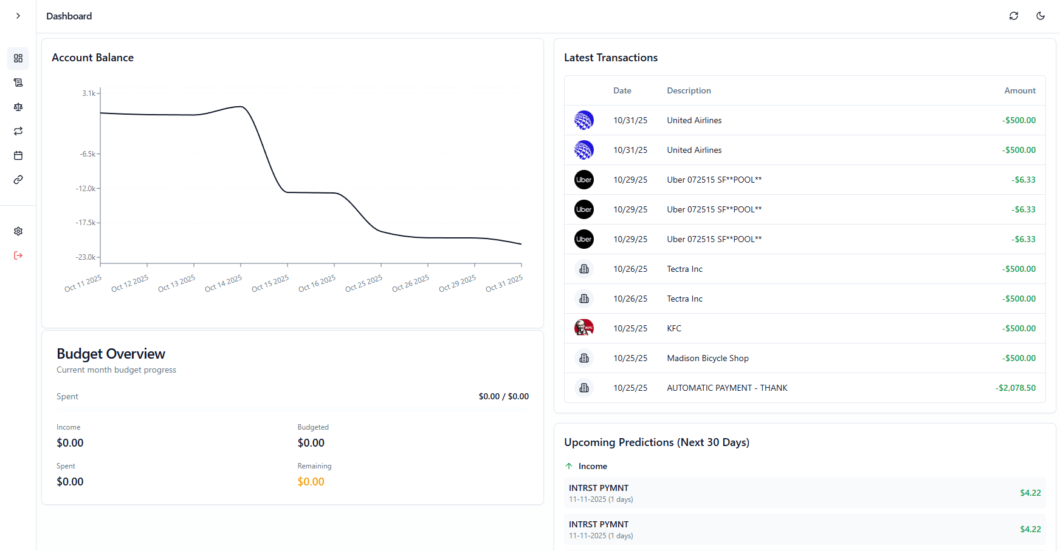1060x551 pixels.
Task: Switch to the Description column header
Action: coord(689,90)
